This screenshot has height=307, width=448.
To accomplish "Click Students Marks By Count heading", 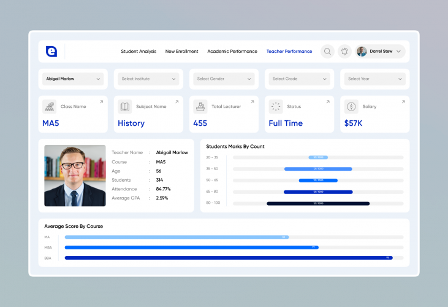I will tap(235, 147).
